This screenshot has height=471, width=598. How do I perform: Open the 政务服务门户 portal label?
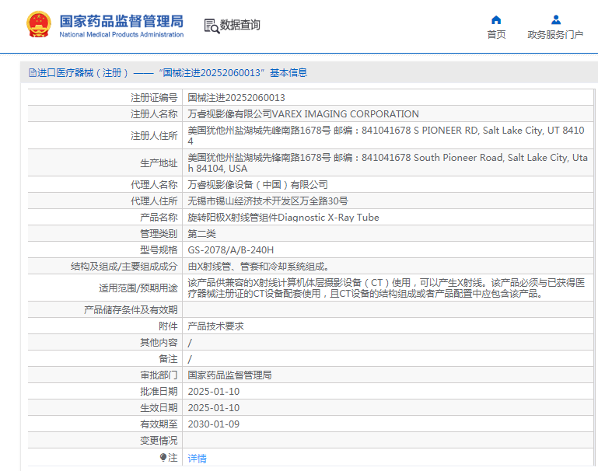[x=555, y=35]
